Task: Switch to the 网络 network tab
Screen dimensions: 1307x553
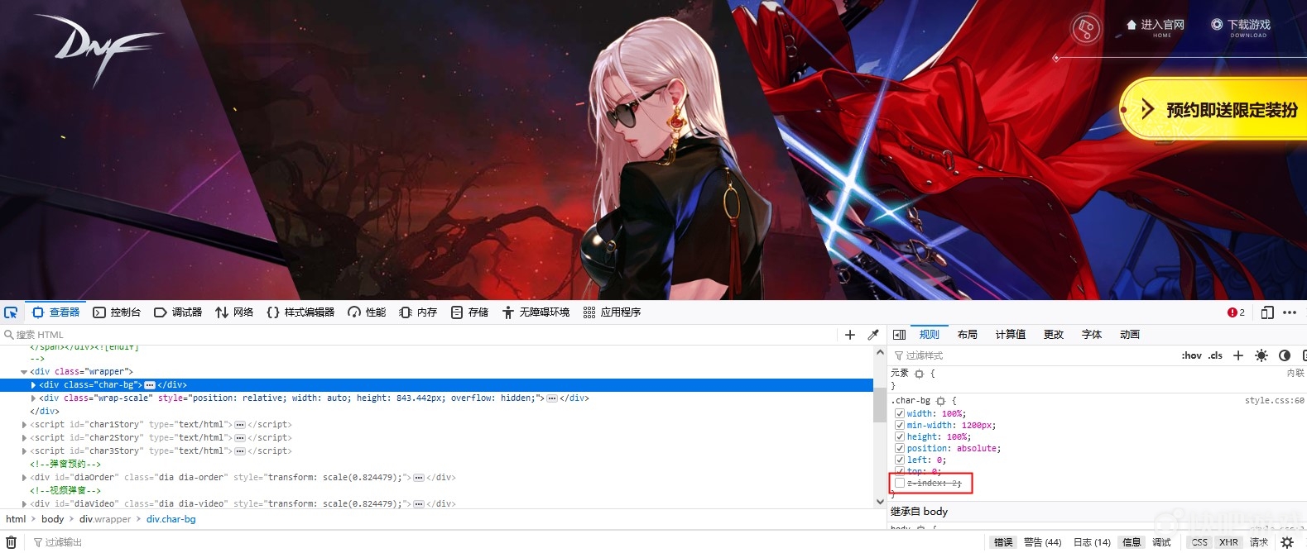Action: coord(234,312)
